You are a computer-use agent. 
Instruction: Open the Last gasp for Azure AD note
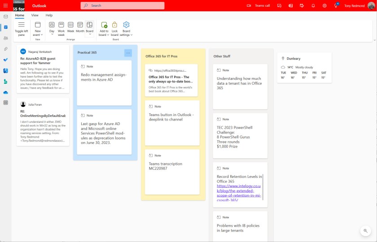[104, 132]
